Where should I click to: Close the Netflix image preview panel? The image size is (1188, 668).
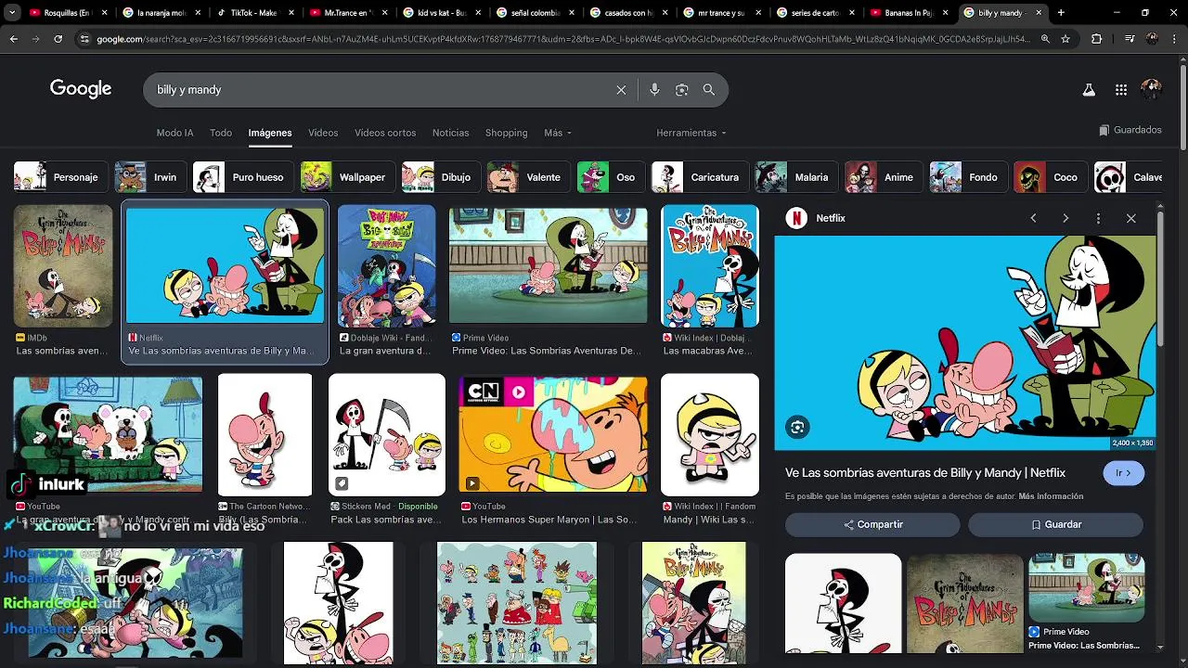[x=1131, y=218]
